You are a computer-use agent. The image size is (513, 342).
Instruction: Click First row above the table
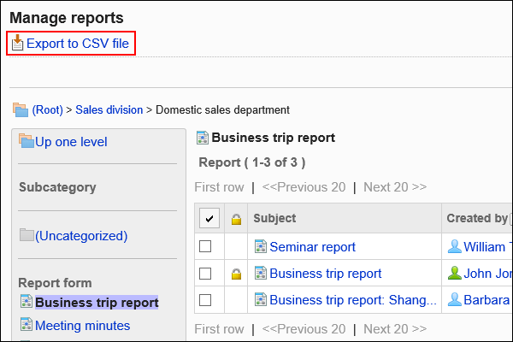(219, 187)
